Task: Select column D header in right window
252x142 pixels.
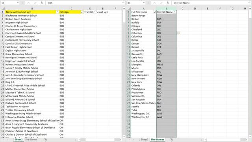Action: pyautogui.click(x=195, y=9)
